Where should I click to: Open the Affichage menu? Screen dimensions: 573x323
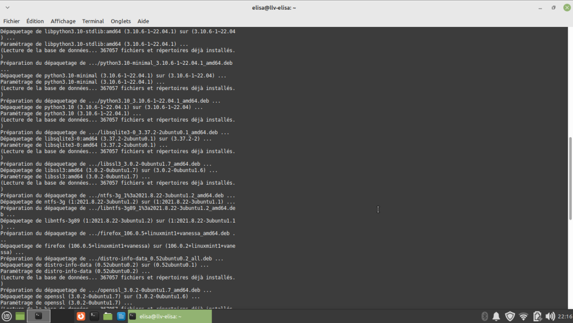(63, 21)
